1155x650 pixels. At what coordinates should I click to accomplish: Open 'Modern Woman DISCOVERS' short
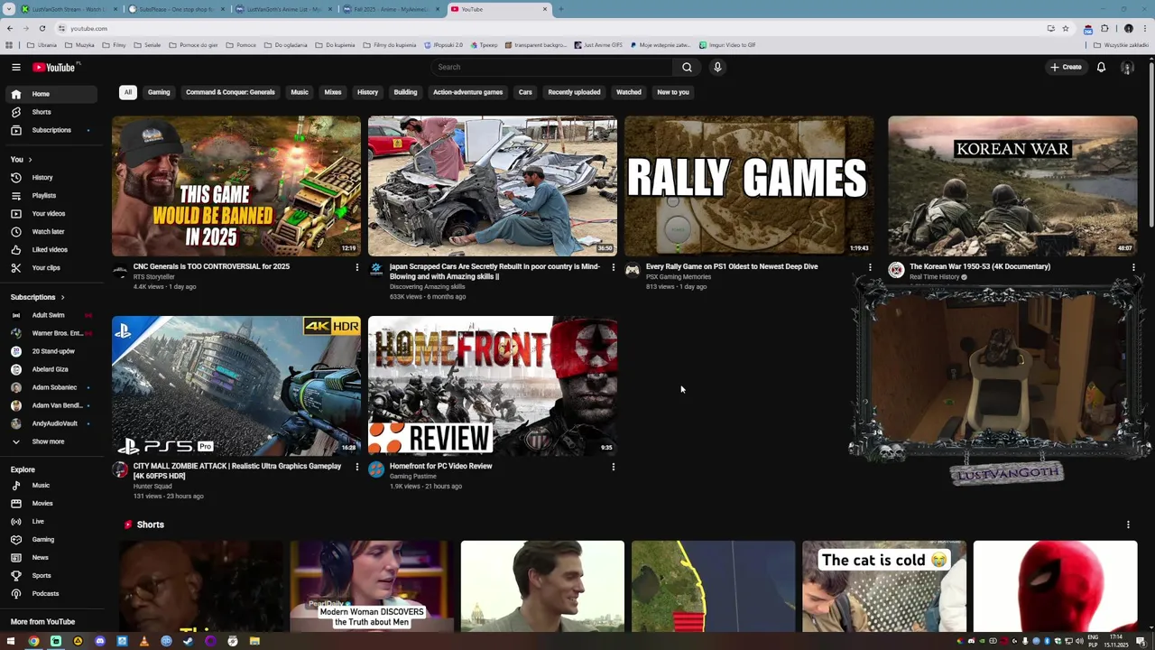[x=372, y=587]
